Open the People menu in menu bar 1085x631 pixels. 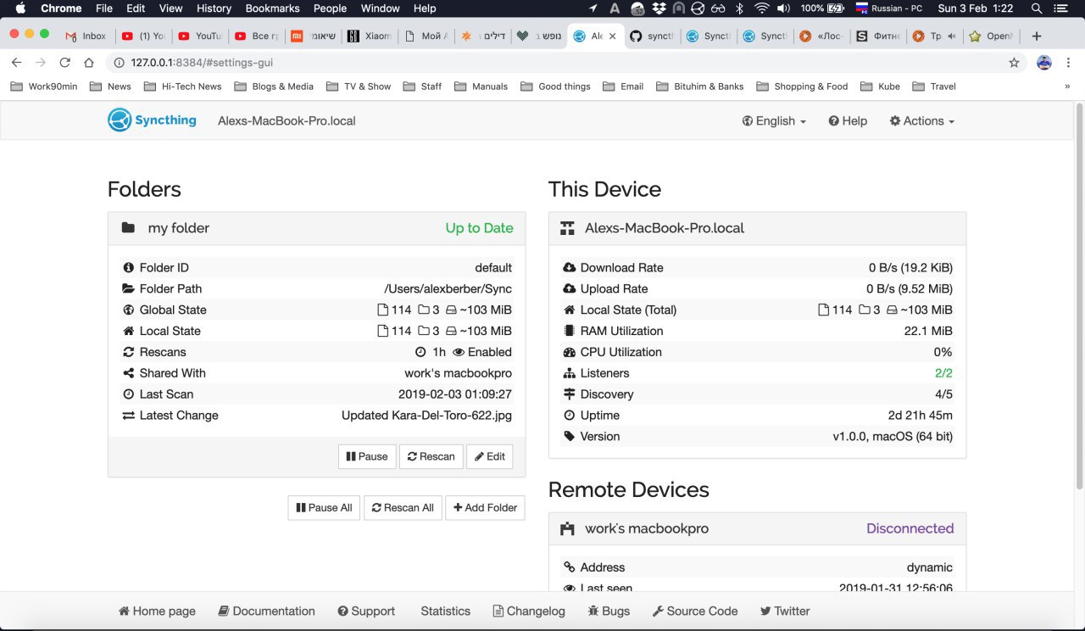[330, 8]
